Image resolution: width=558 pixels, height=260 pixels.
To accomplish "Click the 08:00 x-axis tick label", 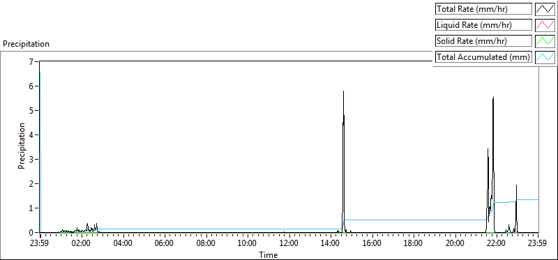I will pos(206,244).
